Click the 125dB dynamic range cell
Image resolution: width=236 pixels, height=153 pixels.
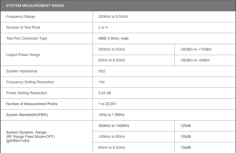pos(186,126)
